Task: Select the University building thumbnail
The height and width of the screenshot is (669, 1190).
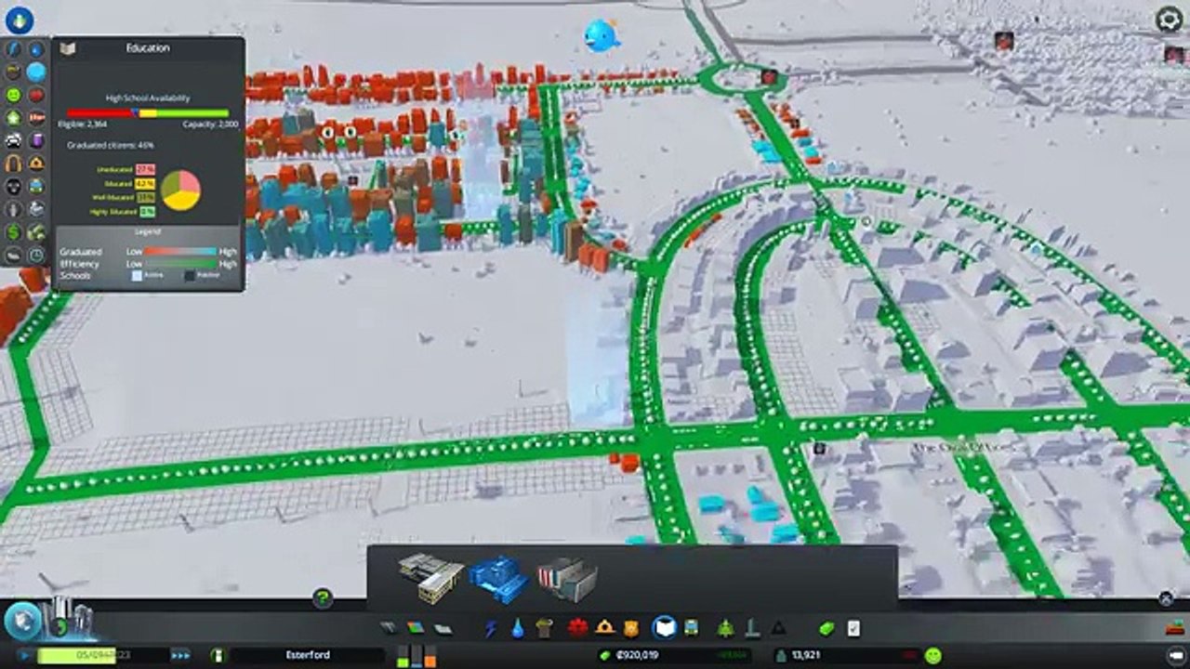Action: pos(566,578)
